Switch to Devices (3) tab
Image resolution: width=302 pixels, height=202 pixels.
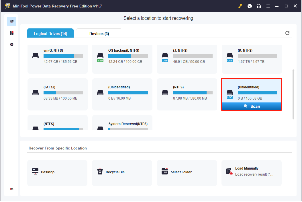click(x=99, y=33)
